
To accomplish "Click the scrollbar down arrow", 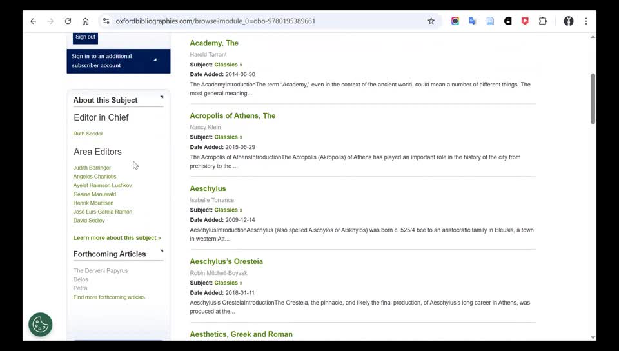I will tap(593, 337).
